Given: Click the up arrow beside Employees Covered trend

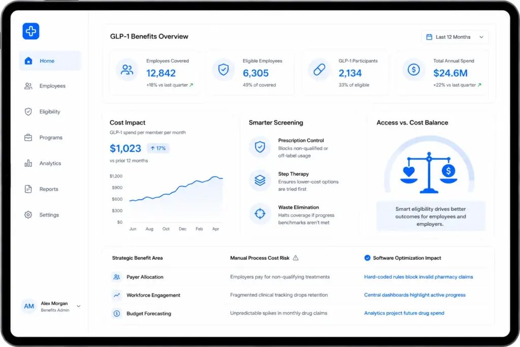Looking at the screenshot, I should tap(191, 85).
